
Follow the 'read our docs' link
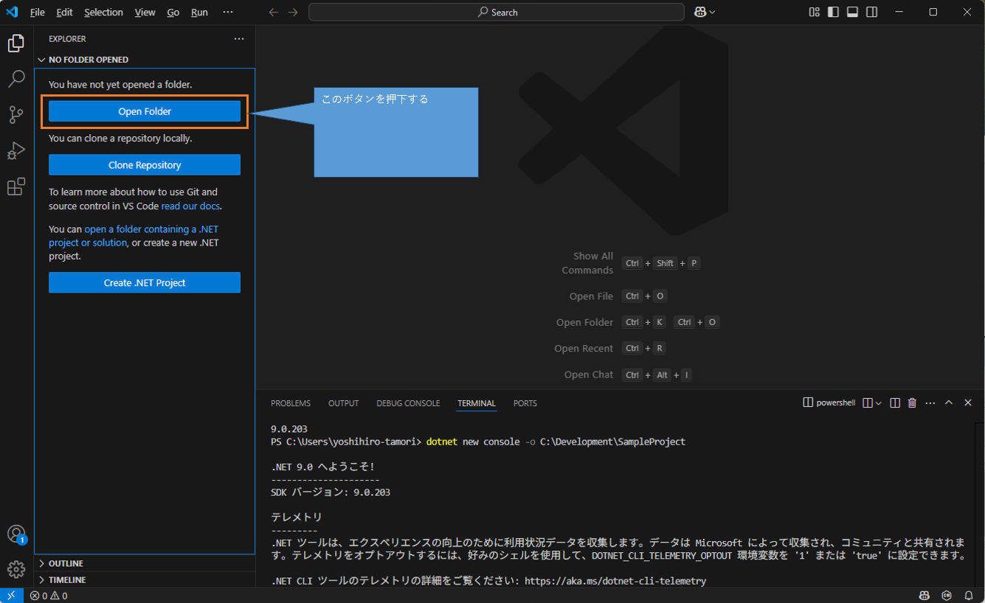pyautogui.click(x=190, y=206)
